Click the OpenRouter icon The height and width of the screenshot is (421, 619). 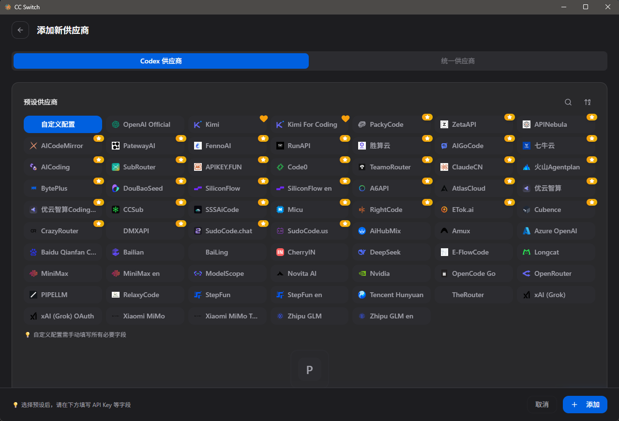pos(527,273)
